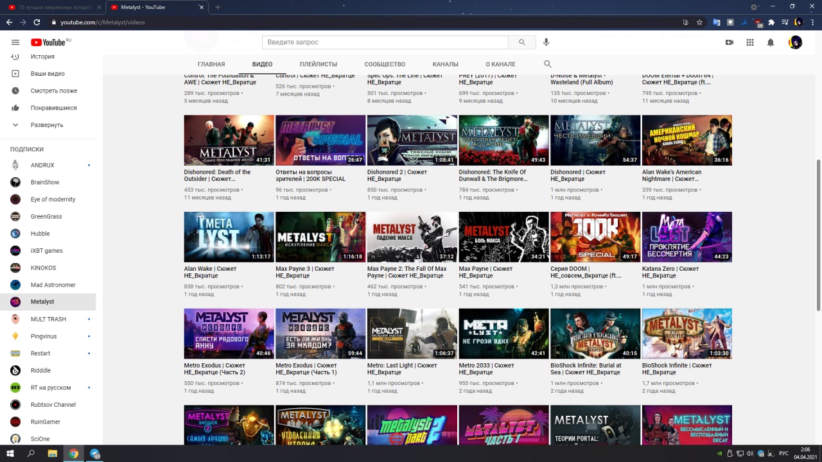This screenshot has height=462, width=822.
Task: Open the 200K SPECIAL answers video thumbnail
Action: pos(320,141)
